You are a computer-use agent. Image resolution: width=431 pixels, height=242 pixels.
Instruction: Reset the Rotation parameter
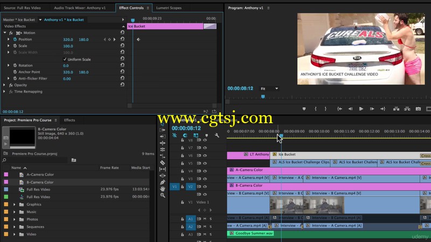(122, 65)
